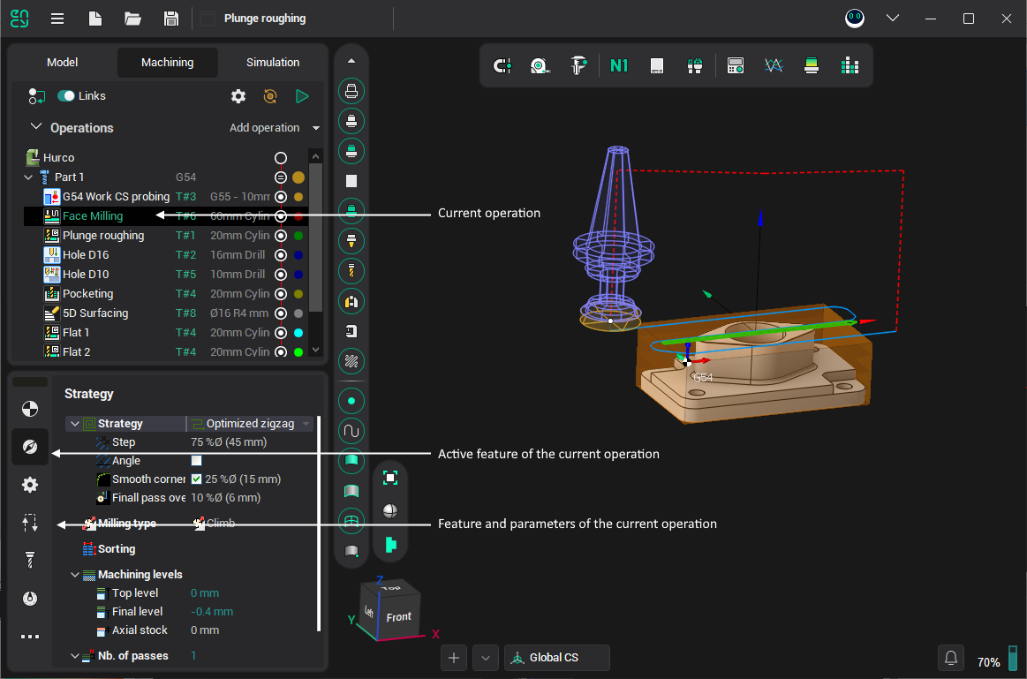Open the Optimized zigzag strategy dropdown

coord(252,424)
